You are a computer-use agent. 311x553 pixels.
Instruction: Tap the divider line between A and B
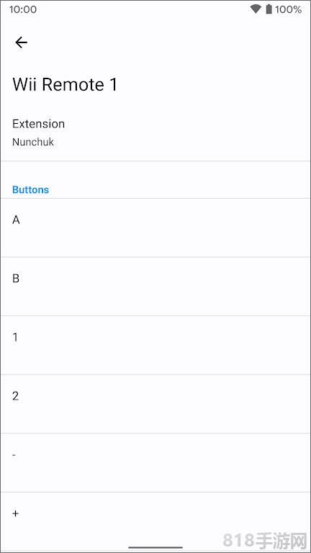155,257
